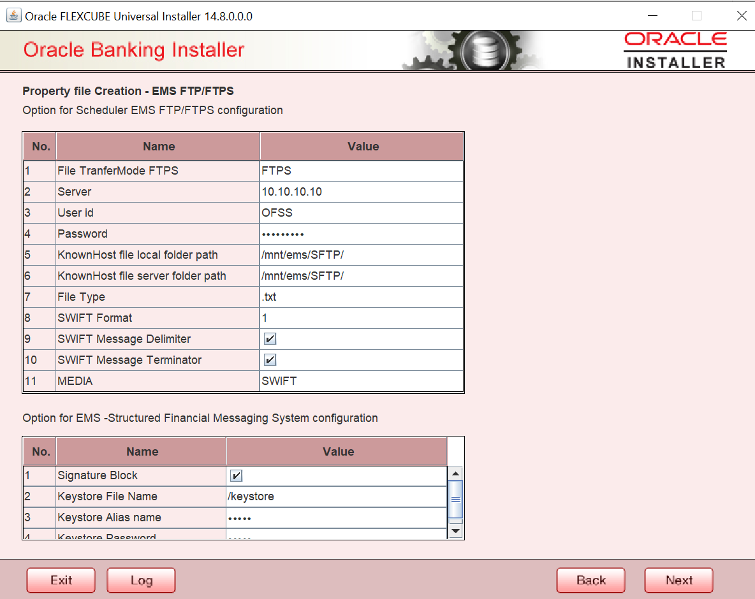Click the Exit button
Image resolution: width=755 pixels, height=599 pixels.
(61, 581)
